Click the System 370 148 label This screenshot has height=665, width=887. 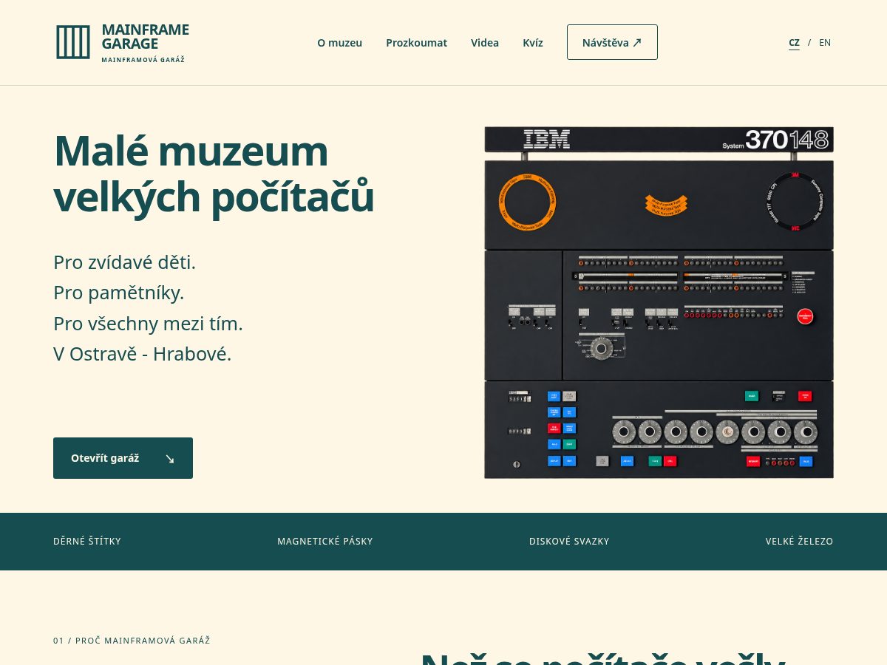[777, 140]
